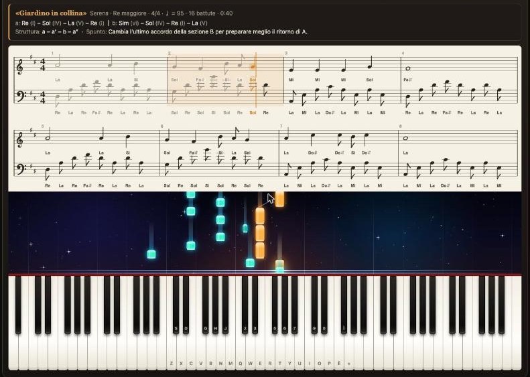Play the black piano key labeled 5
Image resolution: width=530 pixels, height=377 pixels.
[275, 305]
